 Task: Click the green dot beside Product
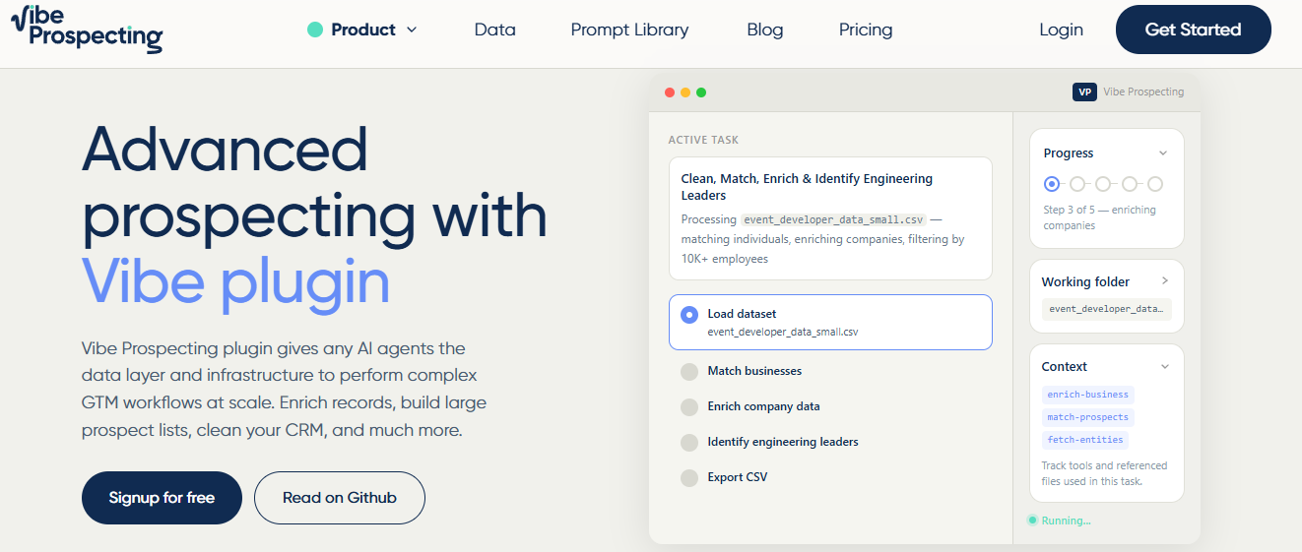point(315,30)
